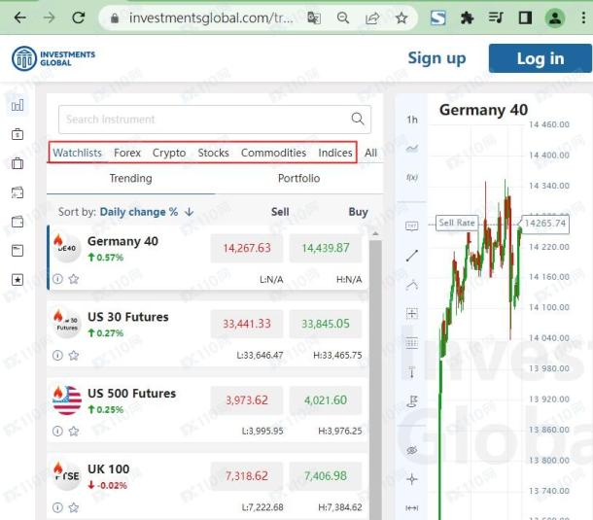Click the zoom magnifier in address bar
This screenshot has width=593, height=520.
[x=343, y=17]
